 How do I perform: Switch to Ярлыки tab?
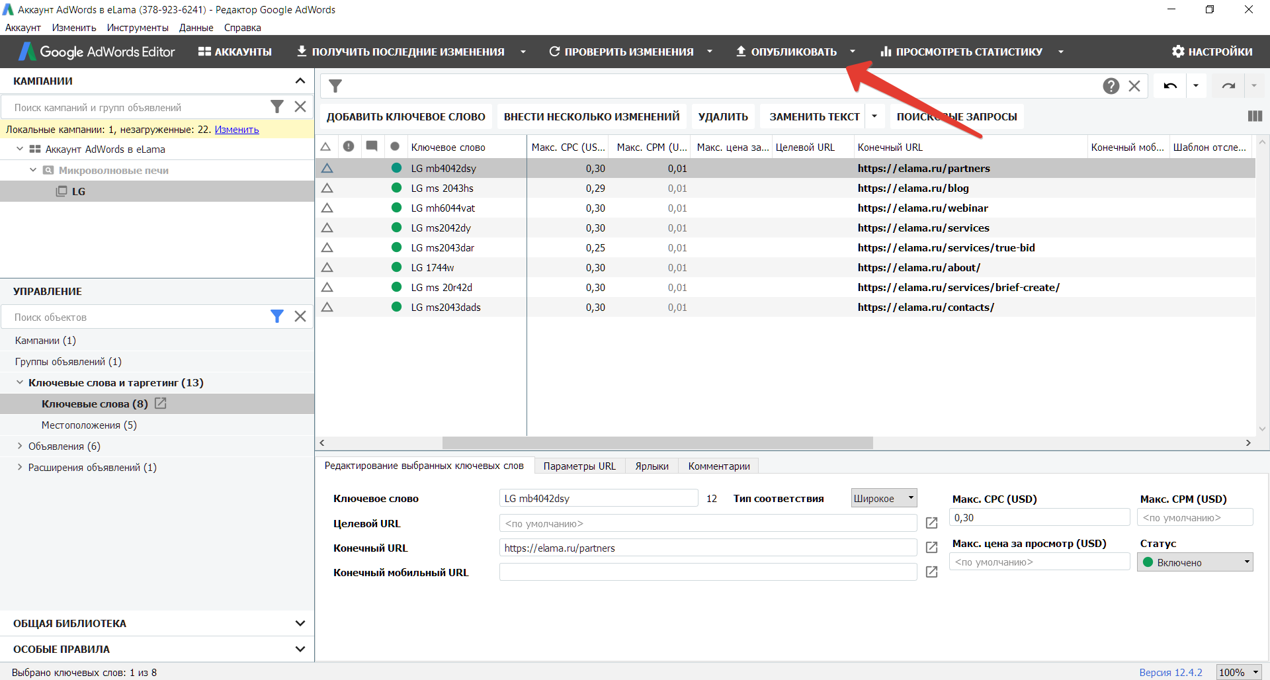click(x=652, y=466)
